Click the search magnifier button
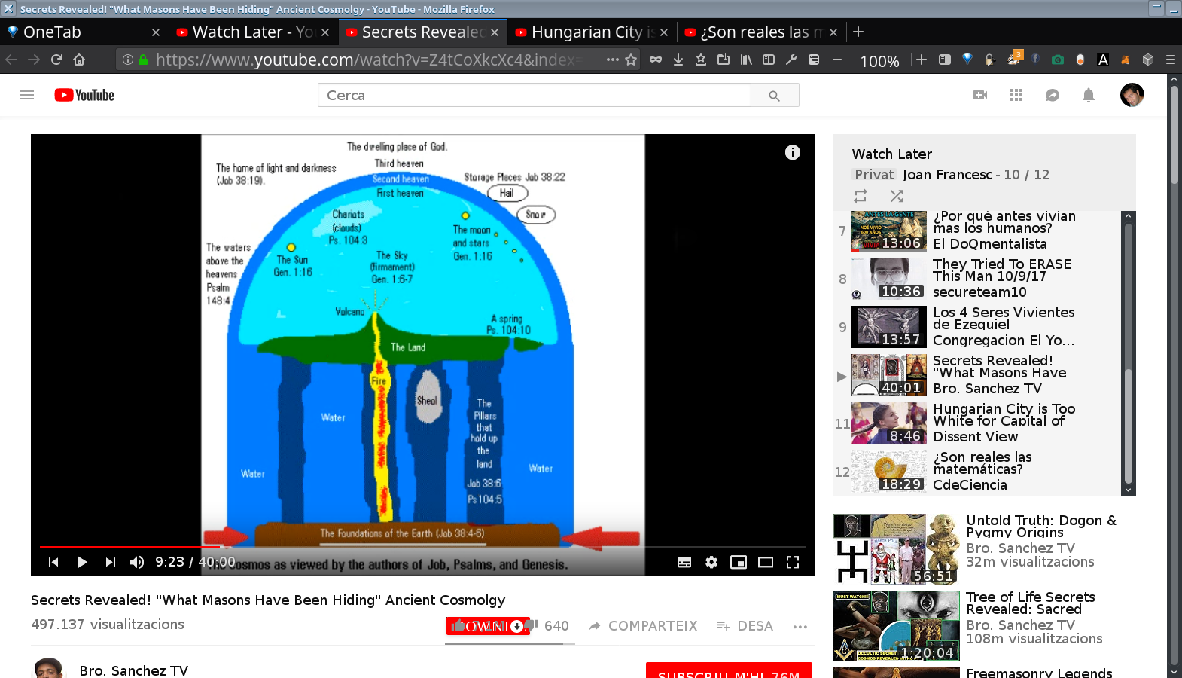The width and height of the screenshot is (1182, 678). click(x=775, y=95)
